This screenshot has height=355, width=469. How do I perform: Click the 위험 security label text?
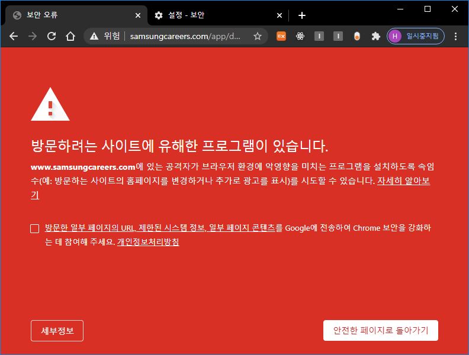(112, 36)
